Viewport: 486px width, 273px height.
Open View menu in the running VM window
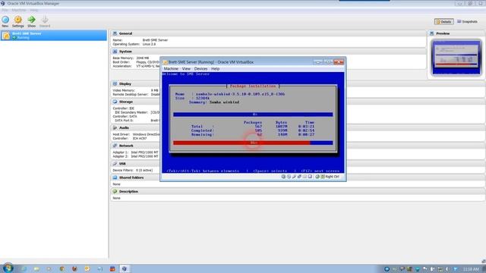click(x=186, y=69)
